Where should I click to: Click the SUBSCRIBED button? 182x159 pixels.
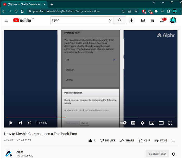click(157, 154)
